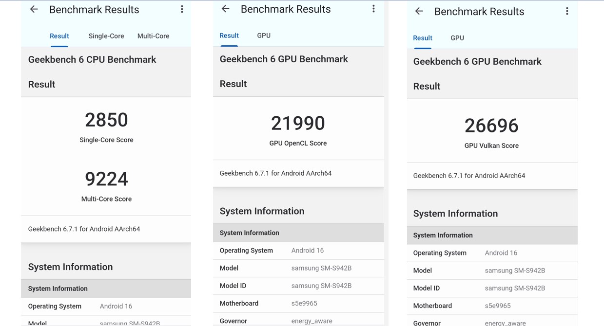Click Model row samsung SM-S942B in Vulkan screen
The image size is (604, 326).
point(492,271)
